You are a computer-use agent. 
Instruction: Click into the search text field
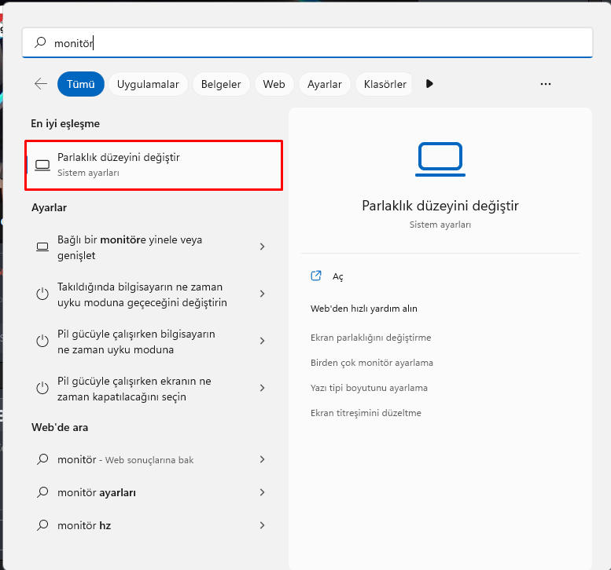tap(315, 43)
